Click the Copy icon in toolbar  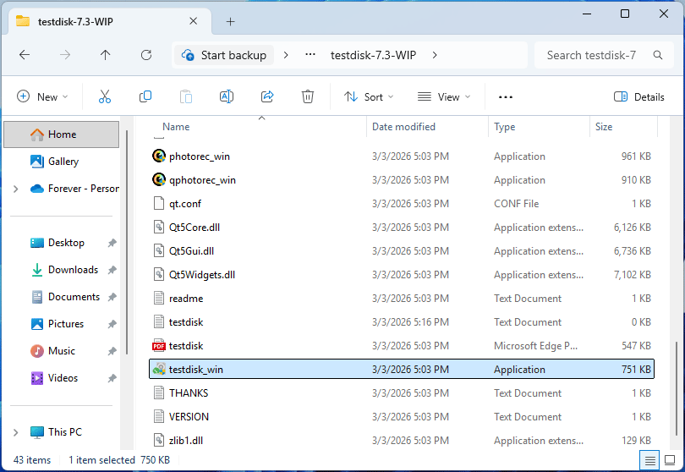[x=145, y=96]
